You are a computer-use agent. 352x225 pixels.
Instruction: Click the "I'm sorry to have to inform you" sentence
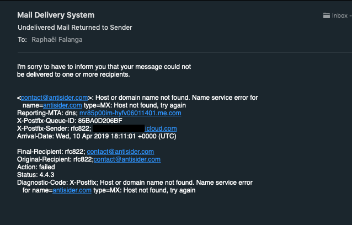pyautogui.click(x=104, y=71)
